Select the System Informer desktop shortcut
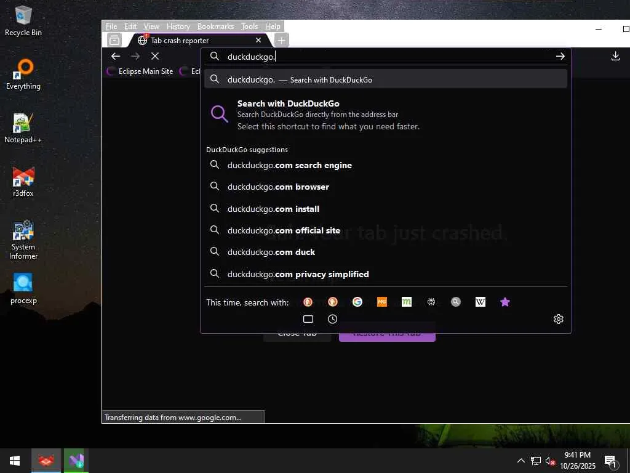Viewport: 630px width, 473px height. (23, 240)
